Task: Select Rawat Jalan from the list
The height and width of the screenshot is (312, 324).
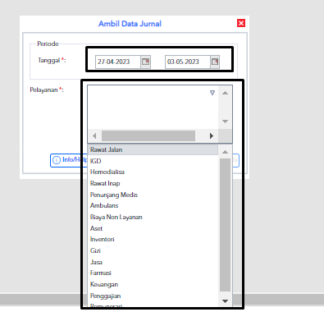Action: pos(153,149)
